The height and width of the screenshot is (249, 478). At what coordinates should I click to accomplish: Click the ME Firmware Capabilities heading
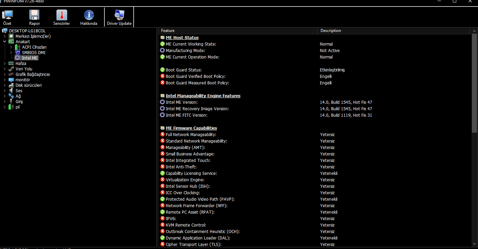click(191, 128)
